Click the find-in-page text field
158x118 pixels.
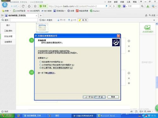coord(24,20)
